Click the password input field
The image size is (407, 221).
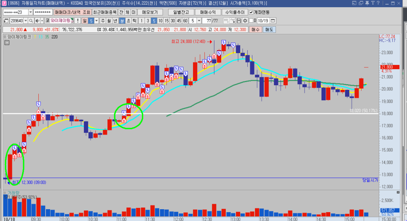tap(43, 12)
